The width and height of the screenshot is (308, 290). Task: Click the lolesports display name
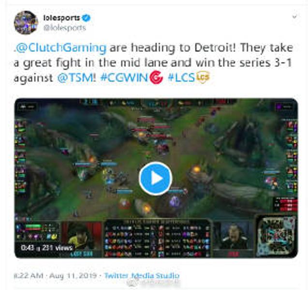click(61, 18)
